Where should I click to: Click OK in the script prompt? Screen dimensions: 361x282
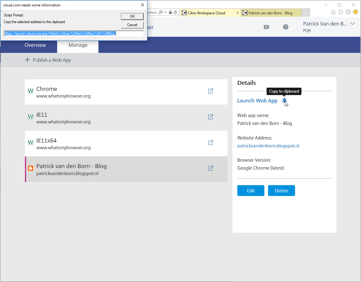[x=132, y=16]
